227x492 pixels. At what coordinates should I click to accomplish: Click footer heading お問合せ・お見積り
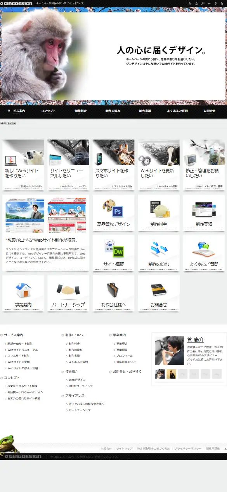tap(127, 372)
